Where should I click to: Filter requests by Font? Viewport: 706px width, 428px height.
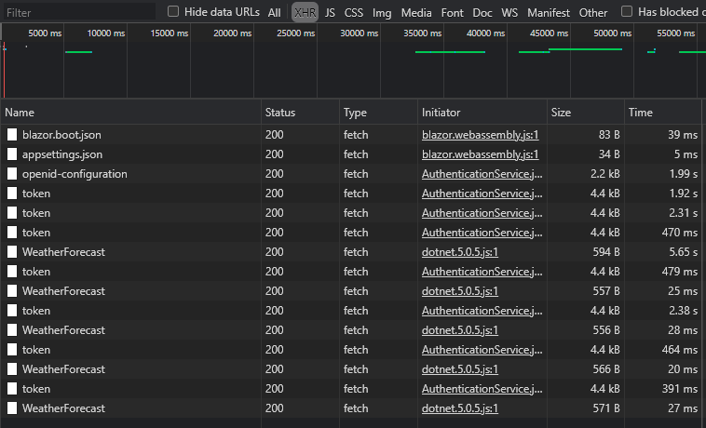(x=452, y=13)
